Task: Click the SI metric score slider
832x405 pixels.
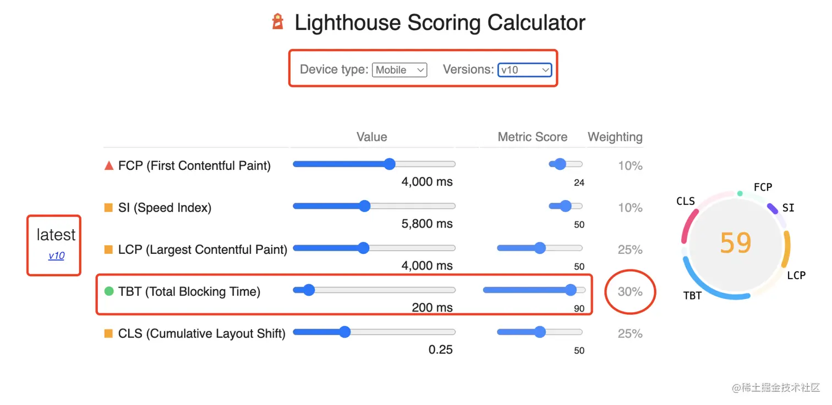Action: [566, 206]
